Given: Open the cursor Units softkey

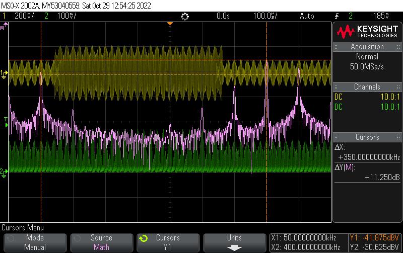Looking at the screenshot, I should coord(234,242).
